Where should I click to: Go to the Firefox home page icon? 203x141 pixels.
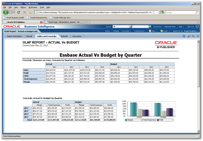point(30,12)
